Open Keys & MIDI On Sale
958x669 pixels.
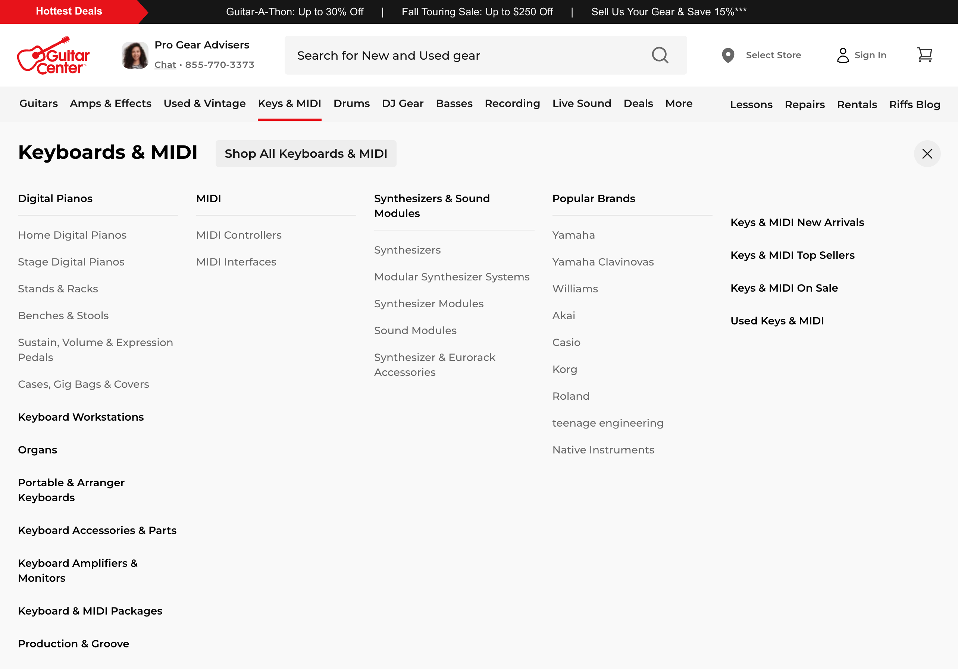[x=784, y=288]
